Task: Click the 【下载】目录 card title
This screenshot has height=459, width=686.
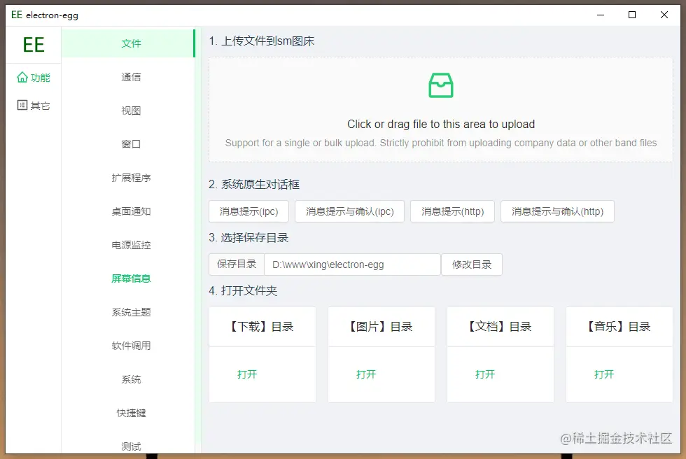Action: click(262, 327)
